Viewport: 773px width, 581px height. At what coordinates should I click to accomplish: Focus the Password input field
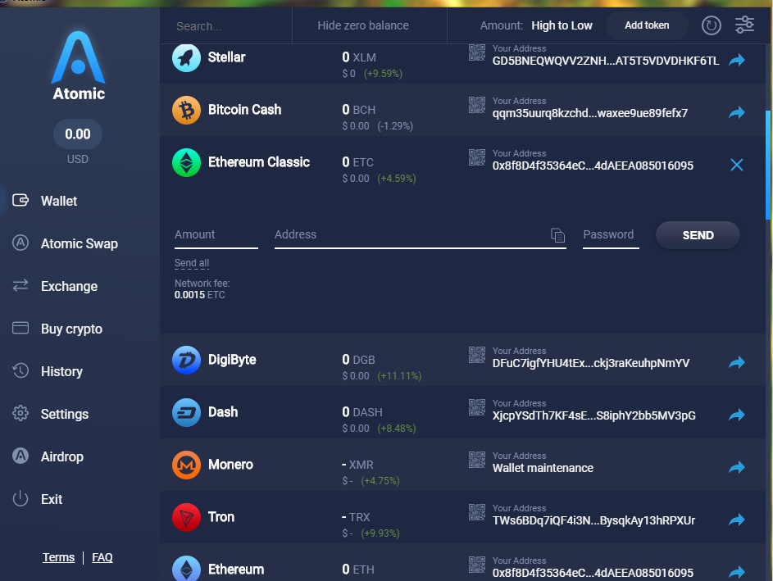[x=611, y=235]
